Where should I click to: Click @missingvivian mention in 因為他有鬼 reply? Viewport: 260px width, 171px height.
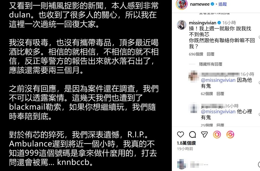(218, 80)
